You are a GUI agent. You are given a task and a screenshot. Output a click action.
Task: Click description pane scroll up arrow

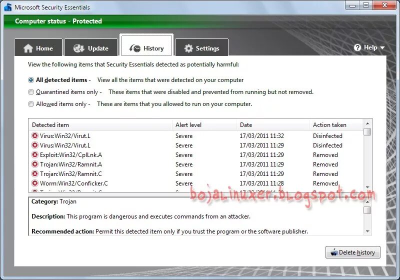(367, 201)
